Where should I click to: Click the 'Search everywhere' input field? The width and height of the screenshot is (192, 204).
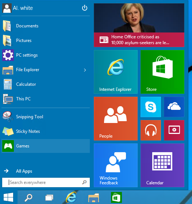point(46,182)
